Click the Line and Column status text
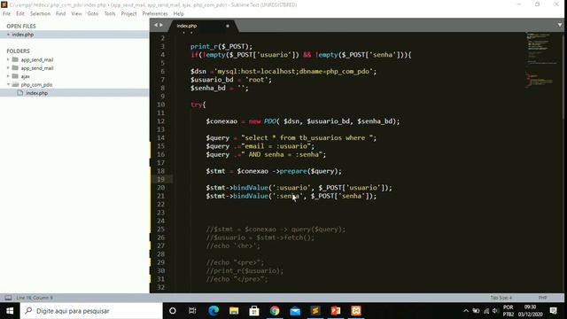The width and height of the screenshot is (567, 319). (x=35, y=298)
